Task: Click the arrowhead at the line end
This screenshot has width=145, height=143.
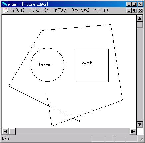Action: click(79, 121)
